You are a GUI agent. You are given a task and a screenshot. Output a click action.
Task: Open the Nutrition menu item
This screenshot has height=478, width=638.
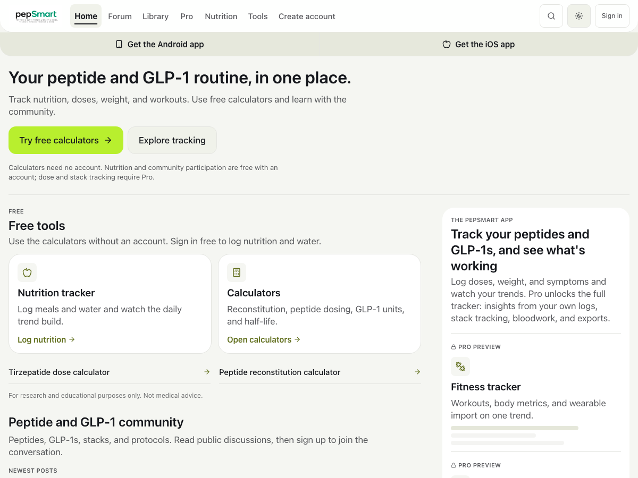tap(221, 16)
